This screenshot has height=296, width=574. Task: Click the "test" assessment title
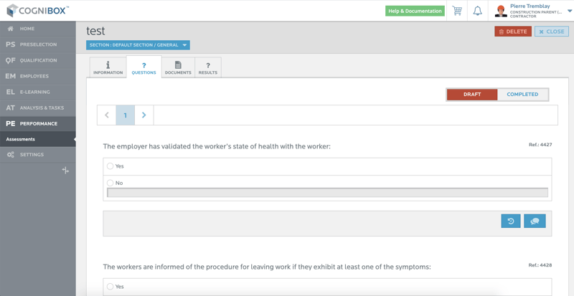[95, 31]
